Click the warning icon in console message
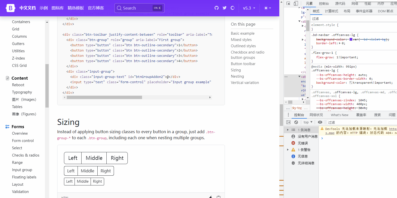Image resolution: width=397 pixels, height=198 pixels. (322, 129)
